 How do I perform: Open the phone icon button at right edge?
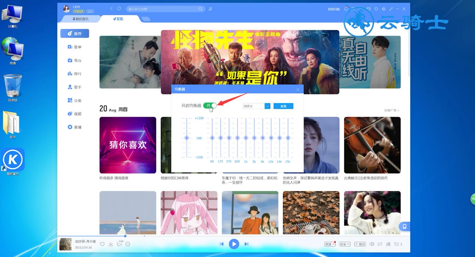[x=405, y=226]
